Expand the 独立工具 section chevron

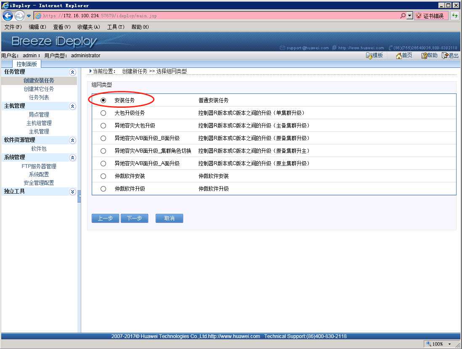[72, 192]
